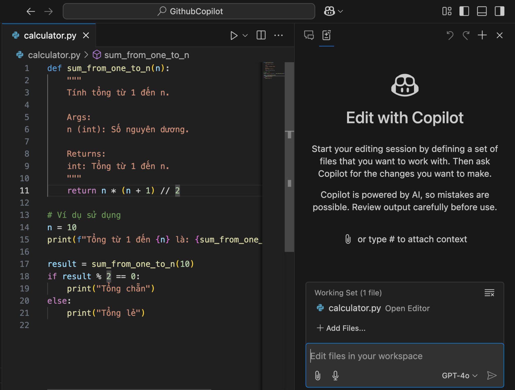Click redo last edit icon in Copilot panel
The image size is (515, 390).
point(466,35)
